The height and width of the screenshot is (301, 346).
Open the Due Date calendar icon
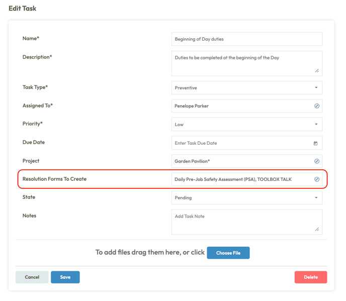pos(315,143)
